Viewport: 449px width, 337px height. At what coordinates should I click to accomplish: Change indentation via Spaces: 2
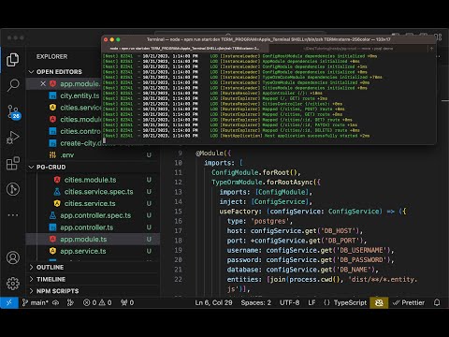255,302
